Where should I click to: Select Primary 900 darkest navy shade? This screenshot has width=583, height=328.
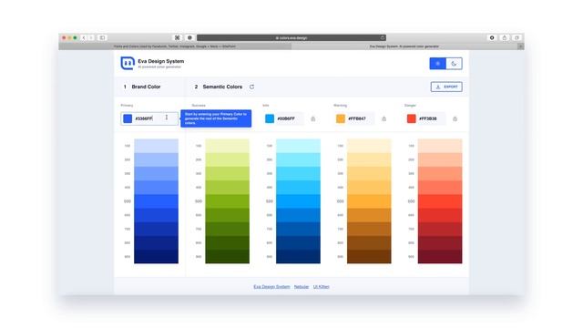pyautogui.click(x=156, y=257)
